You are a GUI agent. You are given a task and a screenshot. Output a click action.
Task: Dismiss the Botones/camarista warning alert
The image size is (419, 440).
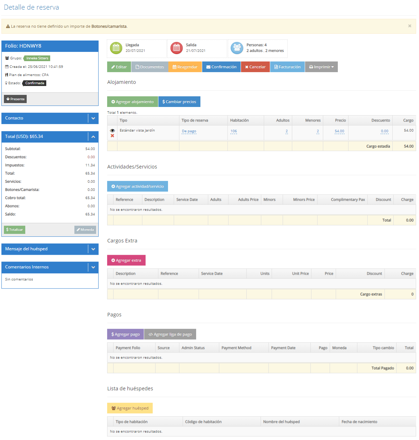point(409,26)
